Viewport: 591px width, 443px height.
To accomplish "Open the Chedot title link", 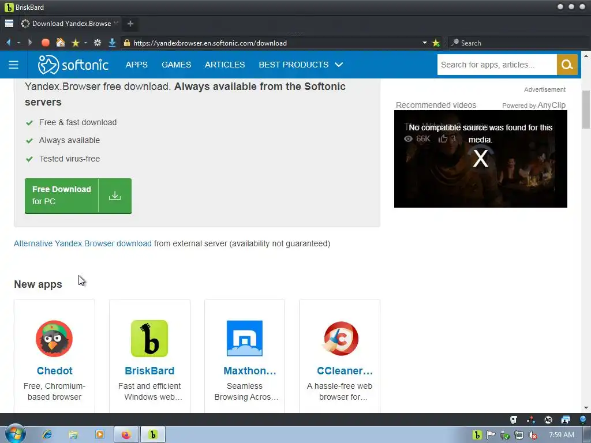I will tap(54, 371).
